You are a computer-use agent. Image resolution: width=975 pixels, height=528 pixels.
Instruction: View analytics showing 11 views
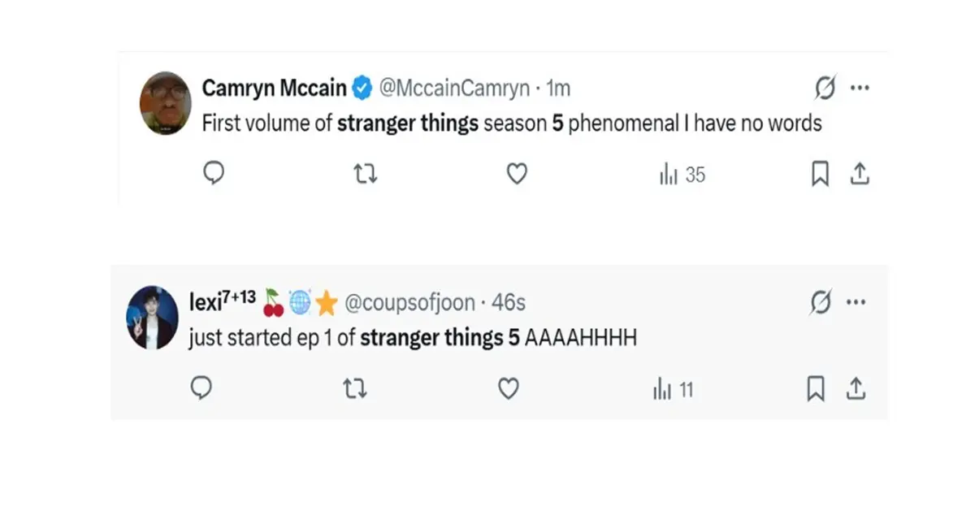(673, 391)
